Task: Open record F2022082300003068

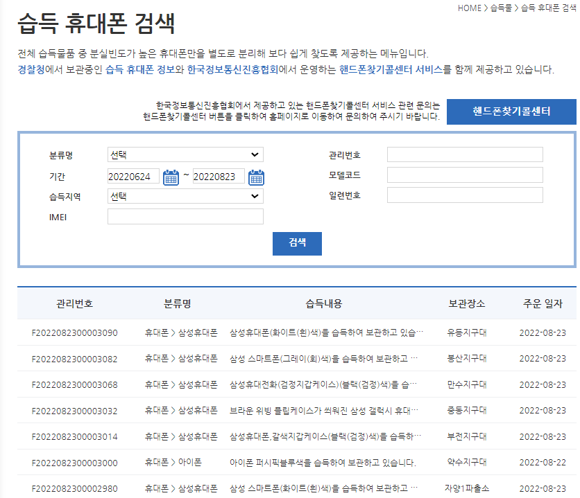Action: 75,385
